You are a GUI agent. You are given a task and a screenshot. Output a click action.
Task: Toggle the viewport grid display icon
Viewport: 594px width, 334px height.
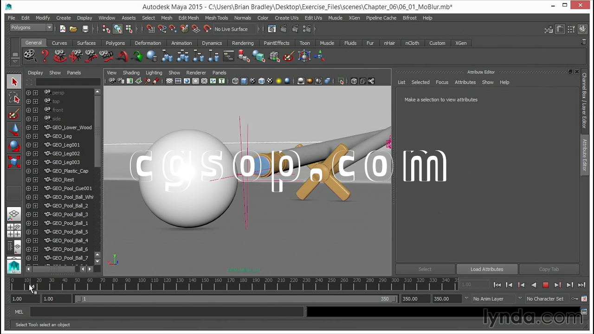click(x=169, y=81)
